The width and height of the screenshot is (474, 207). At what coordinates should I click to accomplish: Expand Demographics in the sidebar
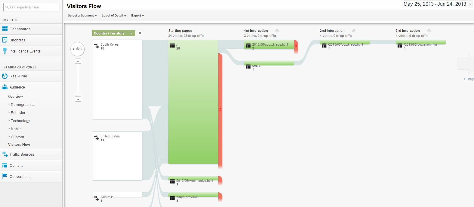click(x=23, y=104)
